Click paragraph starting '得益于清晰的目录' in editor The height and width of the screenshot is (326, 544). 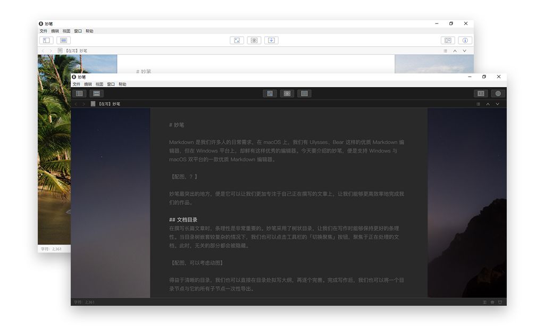coord(287,285)
